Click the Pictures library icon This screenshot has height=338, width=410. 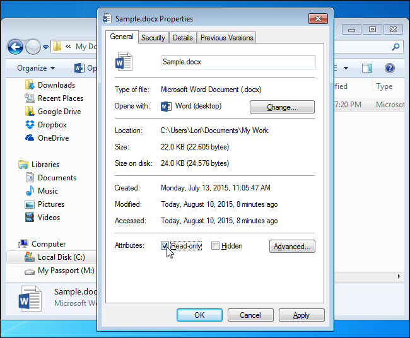(30, 204)
